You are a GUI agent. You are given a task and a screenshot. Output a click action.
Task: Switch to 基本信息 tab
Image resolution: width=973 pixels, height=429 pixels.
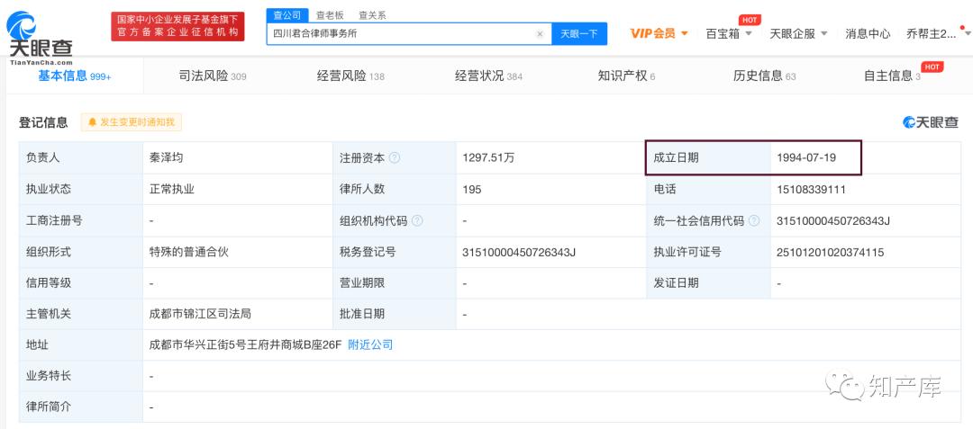pos(75,76)
